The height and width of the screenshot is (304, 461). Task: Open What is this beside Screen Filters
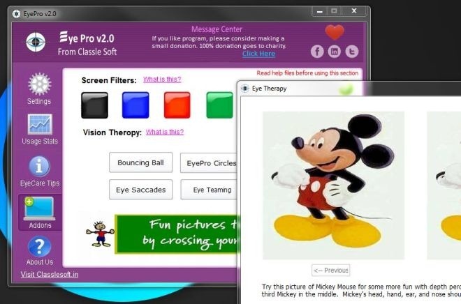162,79
